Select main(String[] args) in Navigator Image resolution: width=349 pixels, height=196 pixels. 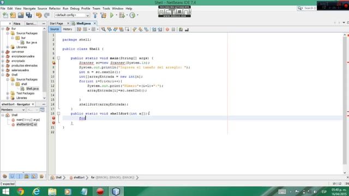(x=28, y=120)
